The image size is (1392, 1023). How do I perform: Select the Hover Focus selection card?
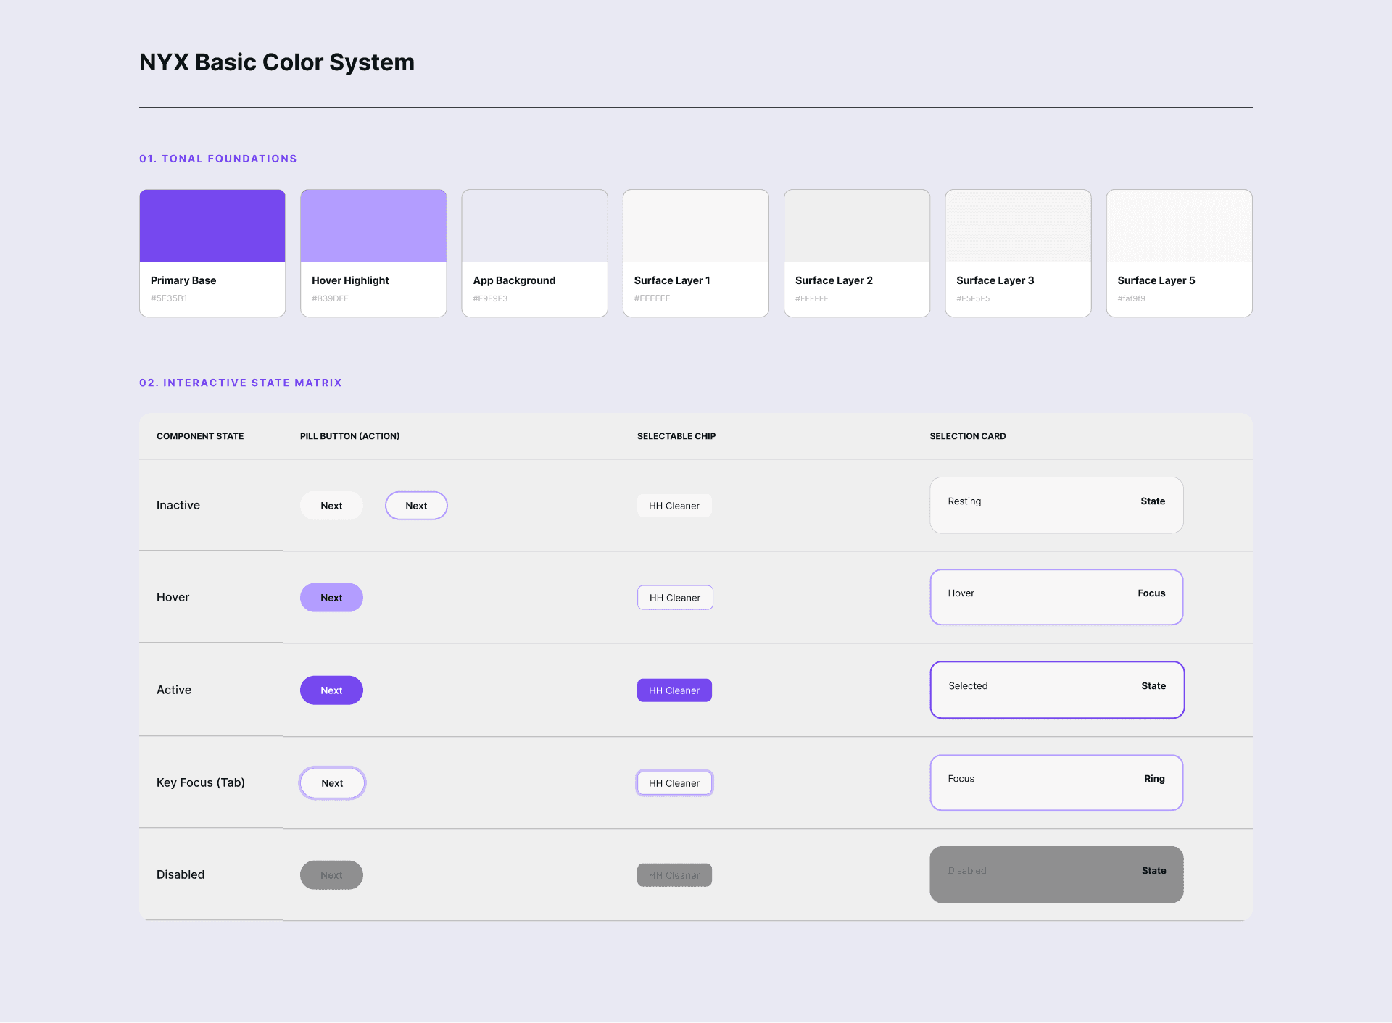coord(1056,597)
